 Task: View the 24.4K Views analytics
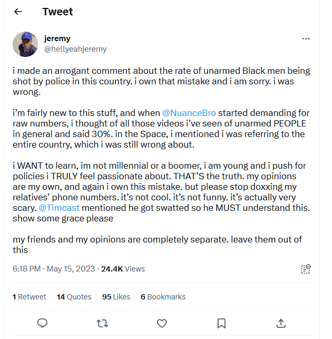123,269
